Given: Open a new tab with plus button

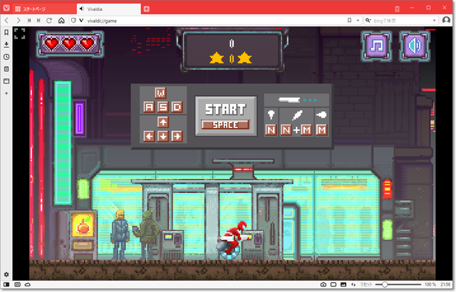Looking at the screenshot, I should pyautogui.click(x=147, y=9).
